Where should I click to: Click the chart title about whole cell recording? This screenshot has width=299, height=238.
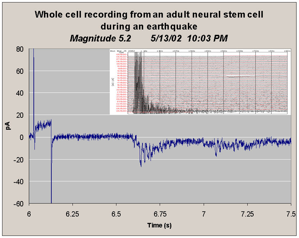point(149,20)
